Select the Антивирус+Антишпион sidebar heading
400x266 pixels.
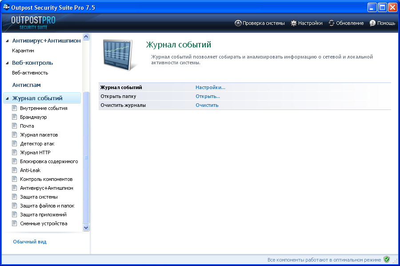point(46,41)
